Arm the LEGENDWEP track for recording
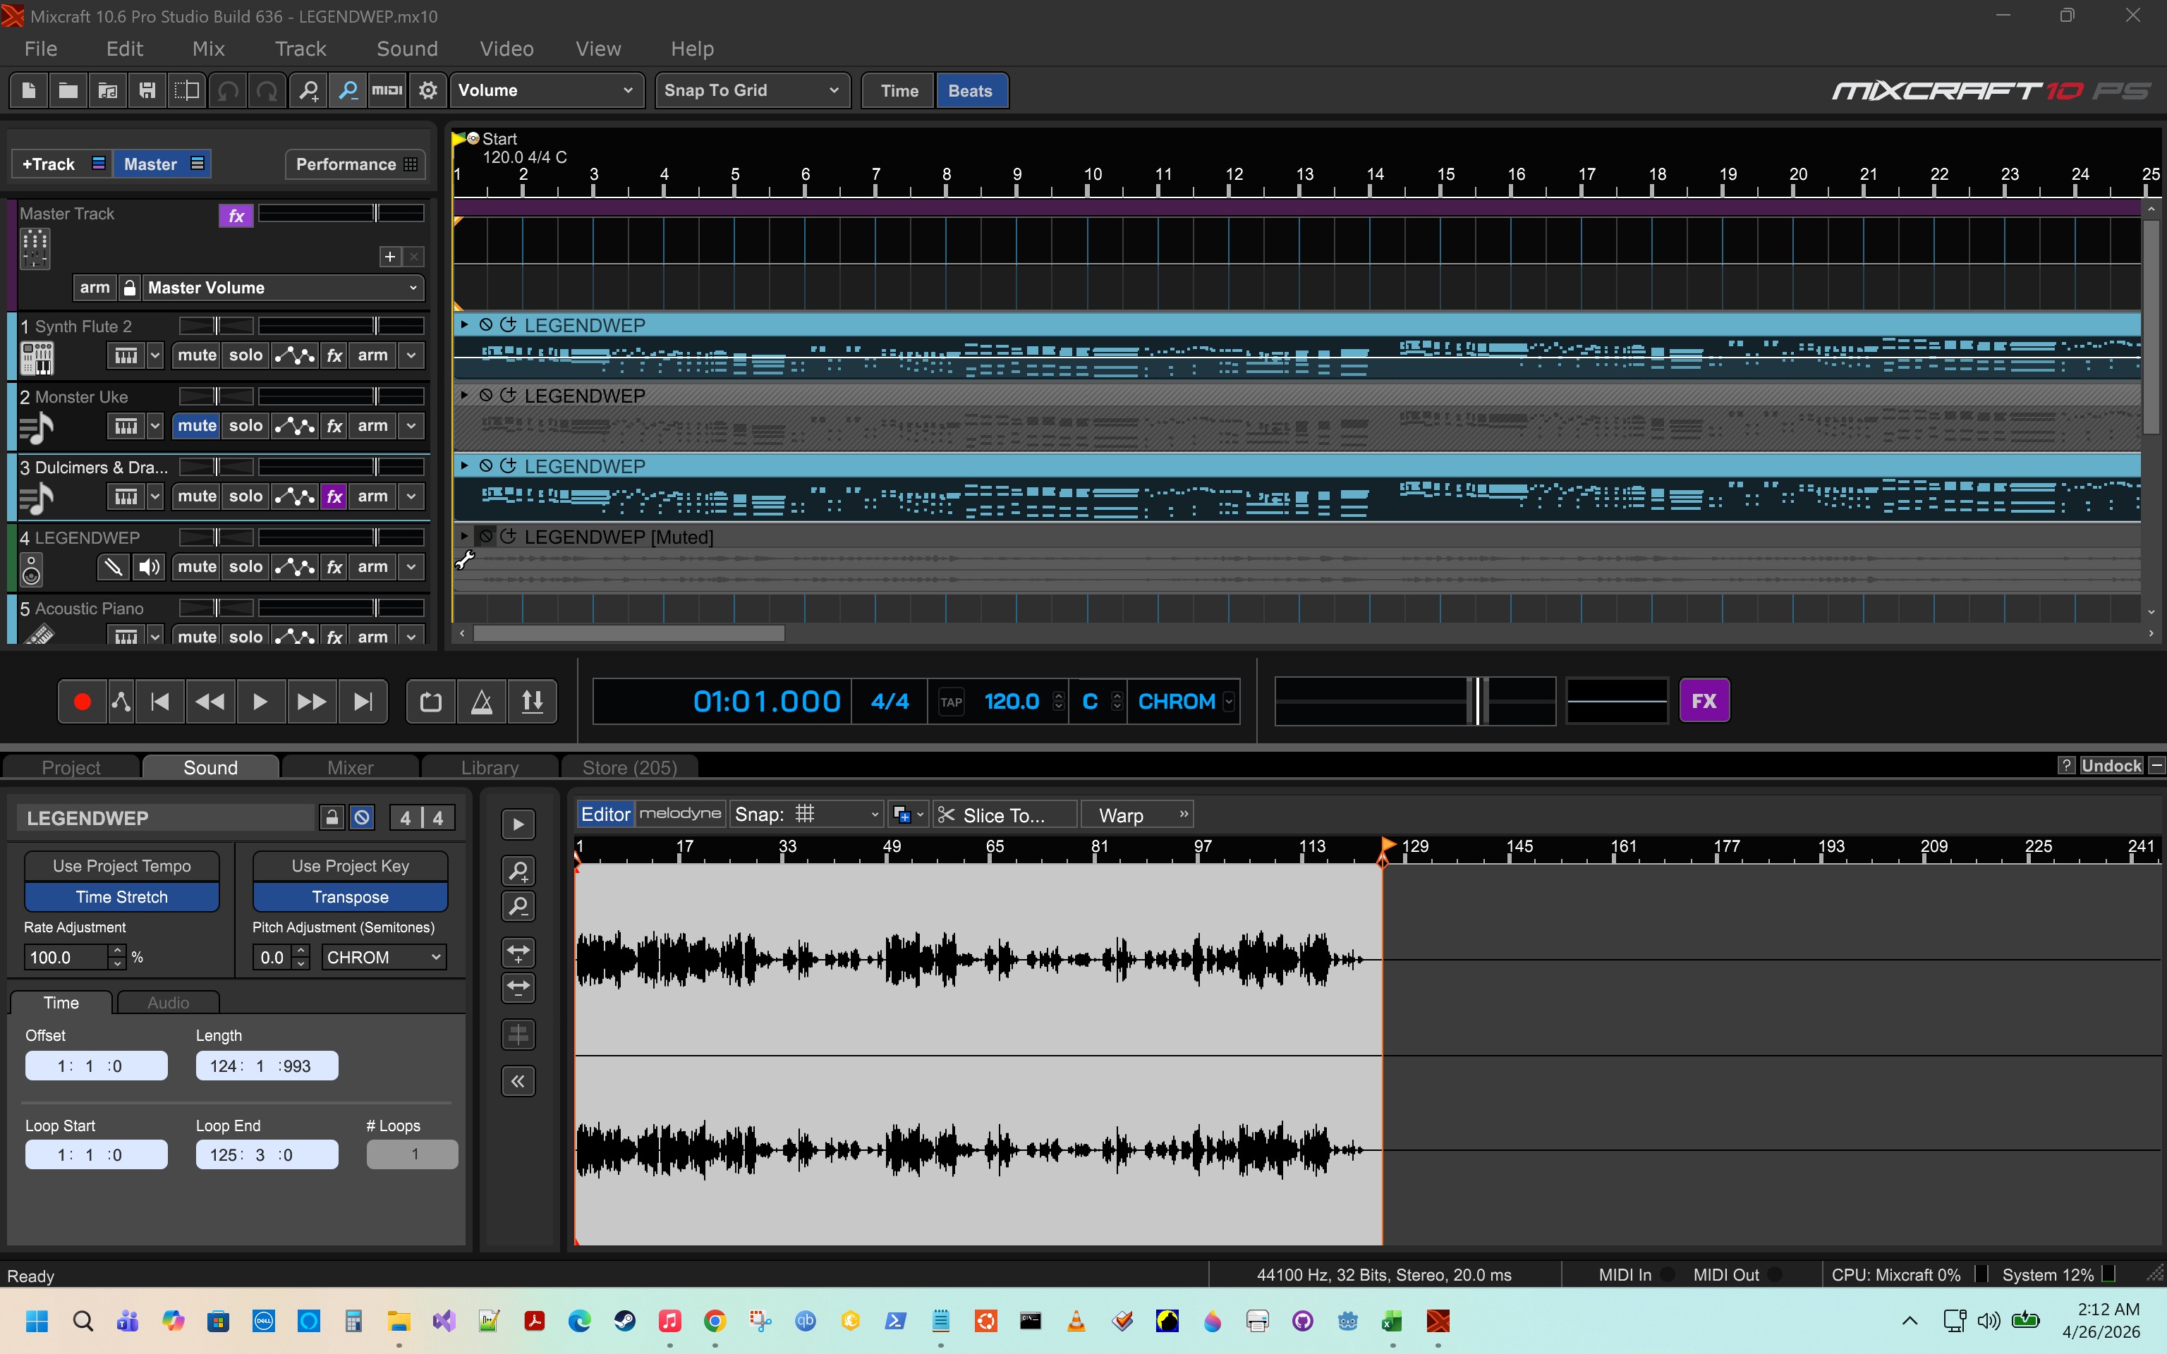Screen dimensions: 2167x1354 point(372,567)
